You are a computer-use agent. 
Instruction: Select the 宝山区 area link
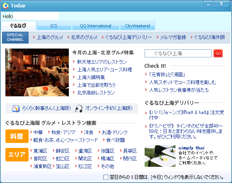click(63, 166)
